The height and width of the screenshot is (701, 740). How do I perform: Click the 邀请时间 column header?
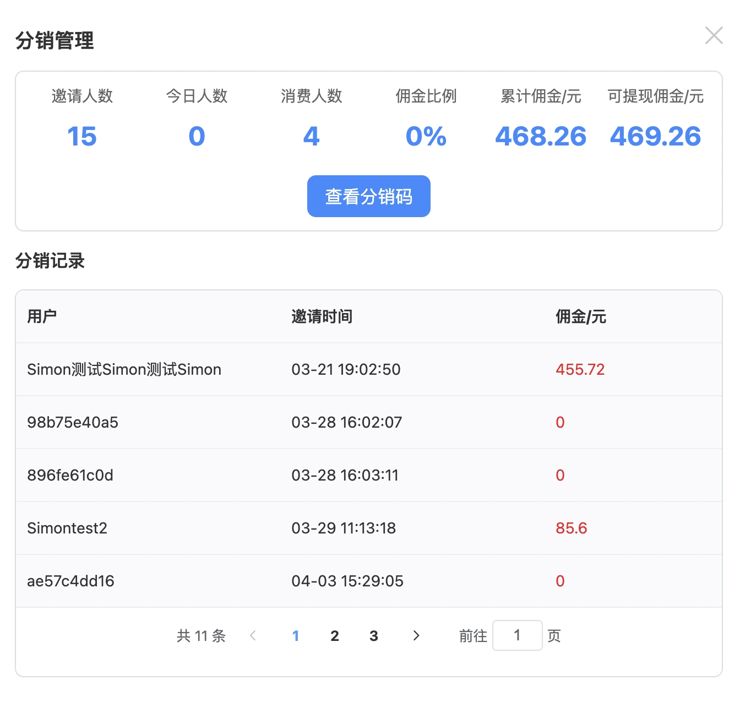coord(322,316)
